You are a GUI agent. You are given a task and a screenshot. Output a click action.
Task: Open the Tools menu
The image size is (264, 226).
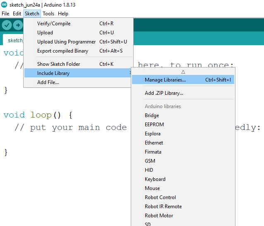(x=48, y=14)
